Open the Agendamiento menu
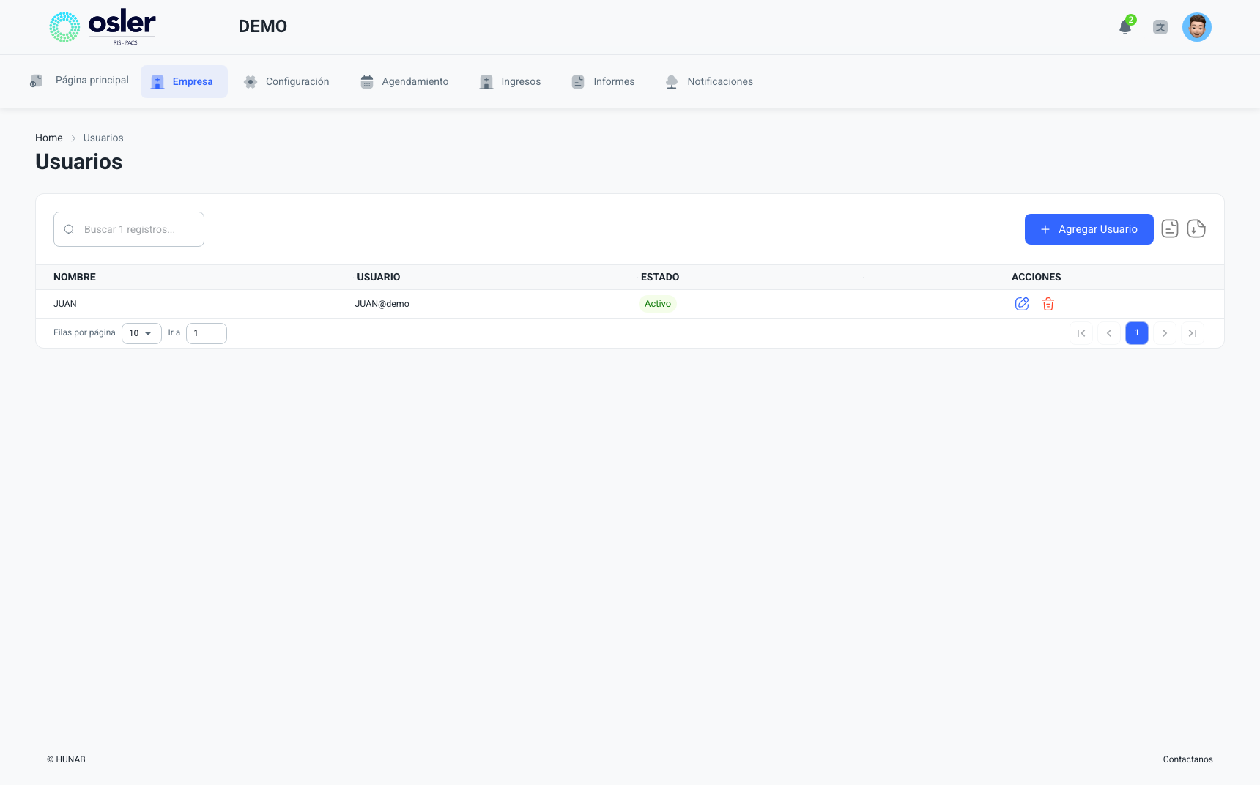 point(404,81)
